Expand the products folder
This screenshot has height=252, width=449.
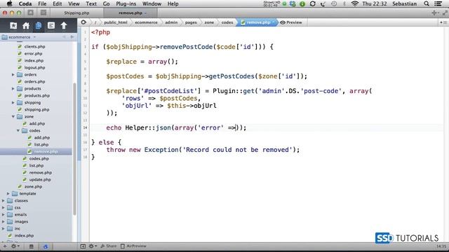[x=13, y=89]
